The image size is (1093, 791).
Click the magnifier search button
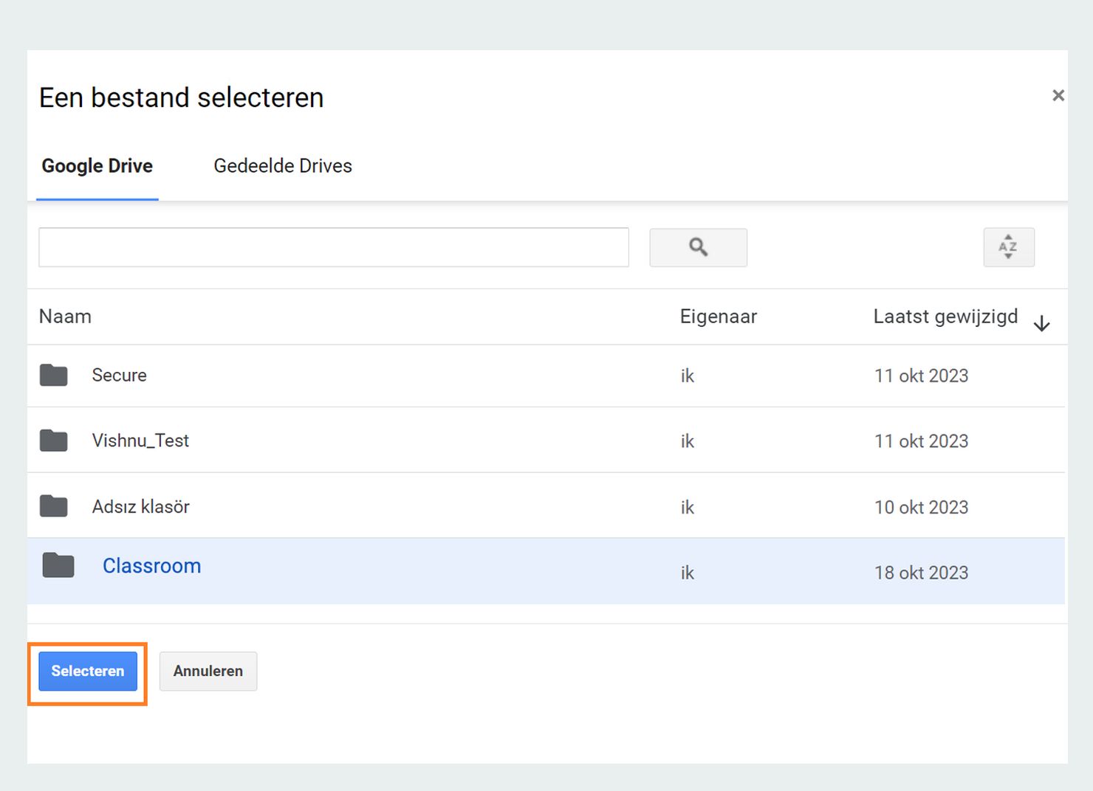(x=698, y=247)
